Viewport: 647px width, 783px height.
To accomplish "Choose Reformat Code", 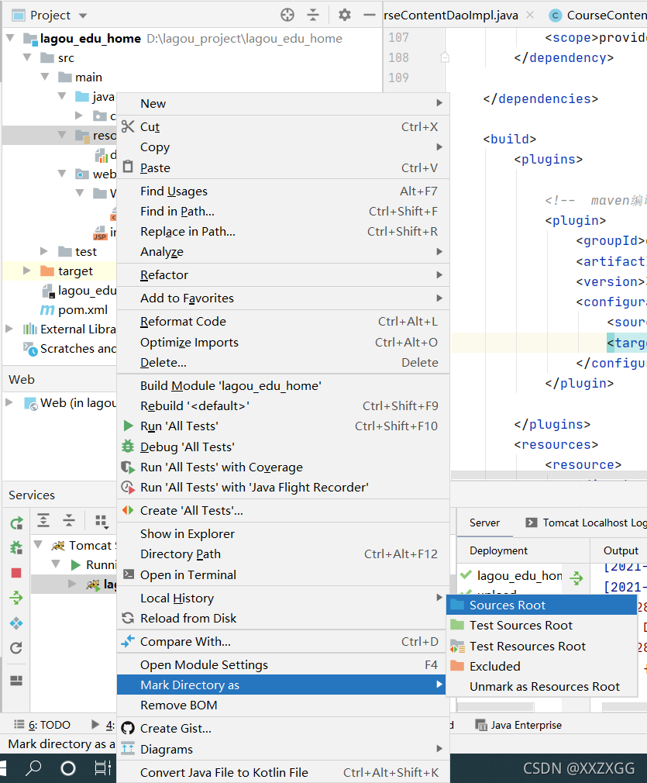I will click(x=283, y=321).
